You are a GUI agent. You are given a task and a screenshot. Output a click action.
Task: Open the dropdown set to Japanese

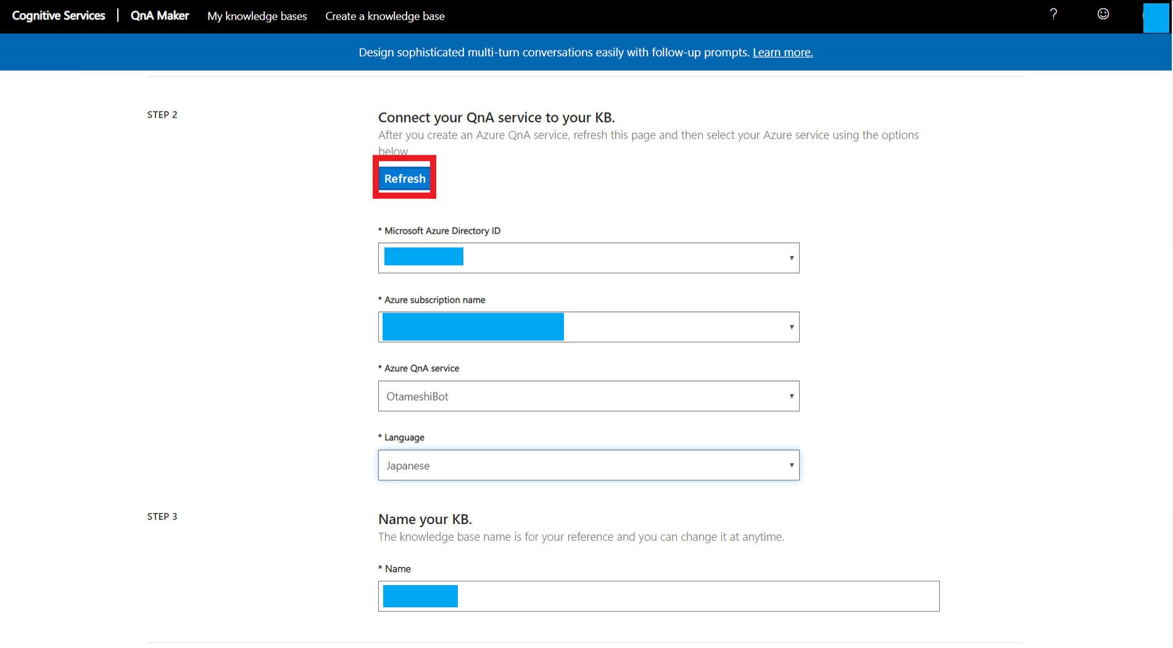(588, 465)
